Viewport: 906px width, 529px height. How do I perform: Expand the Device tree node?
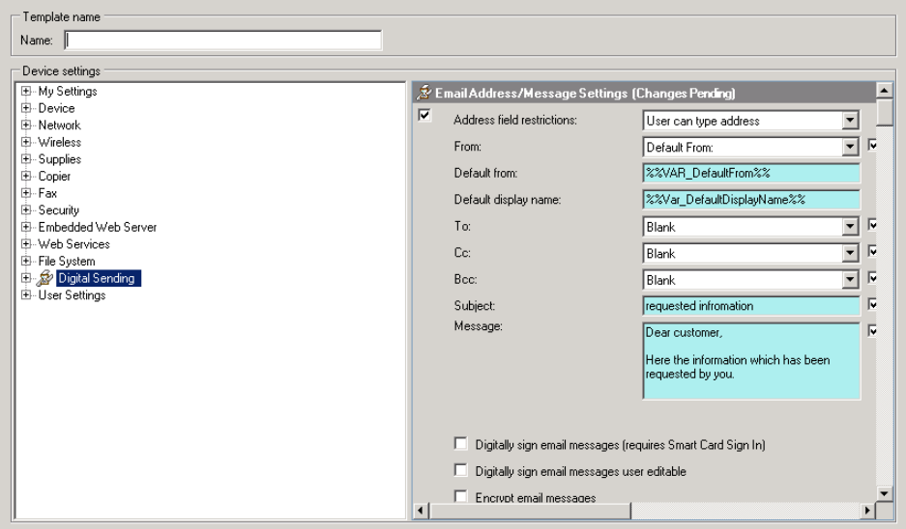[25, 108]
